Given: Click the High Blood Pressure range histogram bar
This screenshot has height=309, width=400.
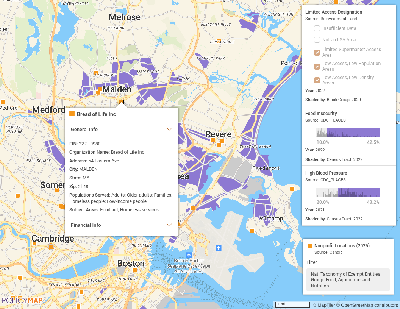Looking at the screenshot, I should pyautogui.click(x=348, y=192).
